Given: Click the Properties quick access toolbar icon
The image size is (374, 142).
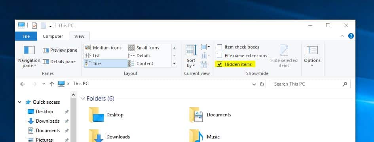Looking at the screenshot, I should 34,26.
